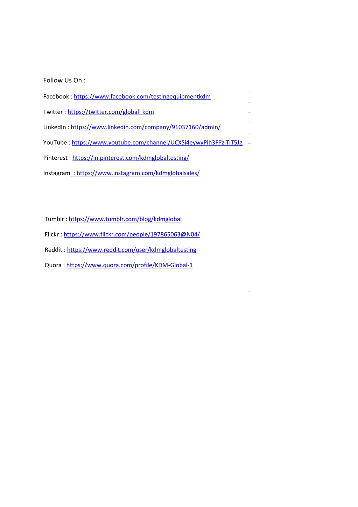The height and width of the screenshot is (507, 358).
Task: Click the 'YouTube :' label text
Action: (57, 143)
